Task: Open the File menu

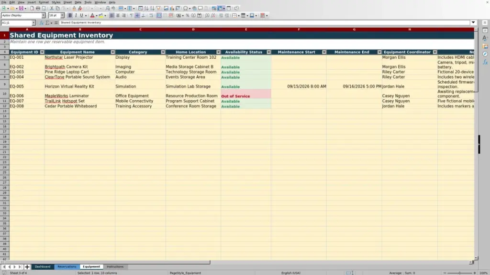Action: (4, 2)
